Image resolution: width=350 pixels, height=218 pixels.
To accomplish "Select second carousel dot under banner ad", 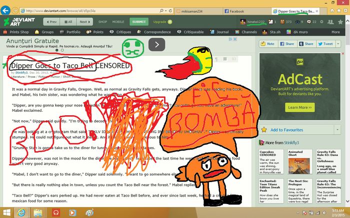I will click(62, 50).
